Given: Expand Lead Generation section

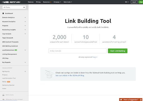Looking at the screenshot, I should click(25, 50).
